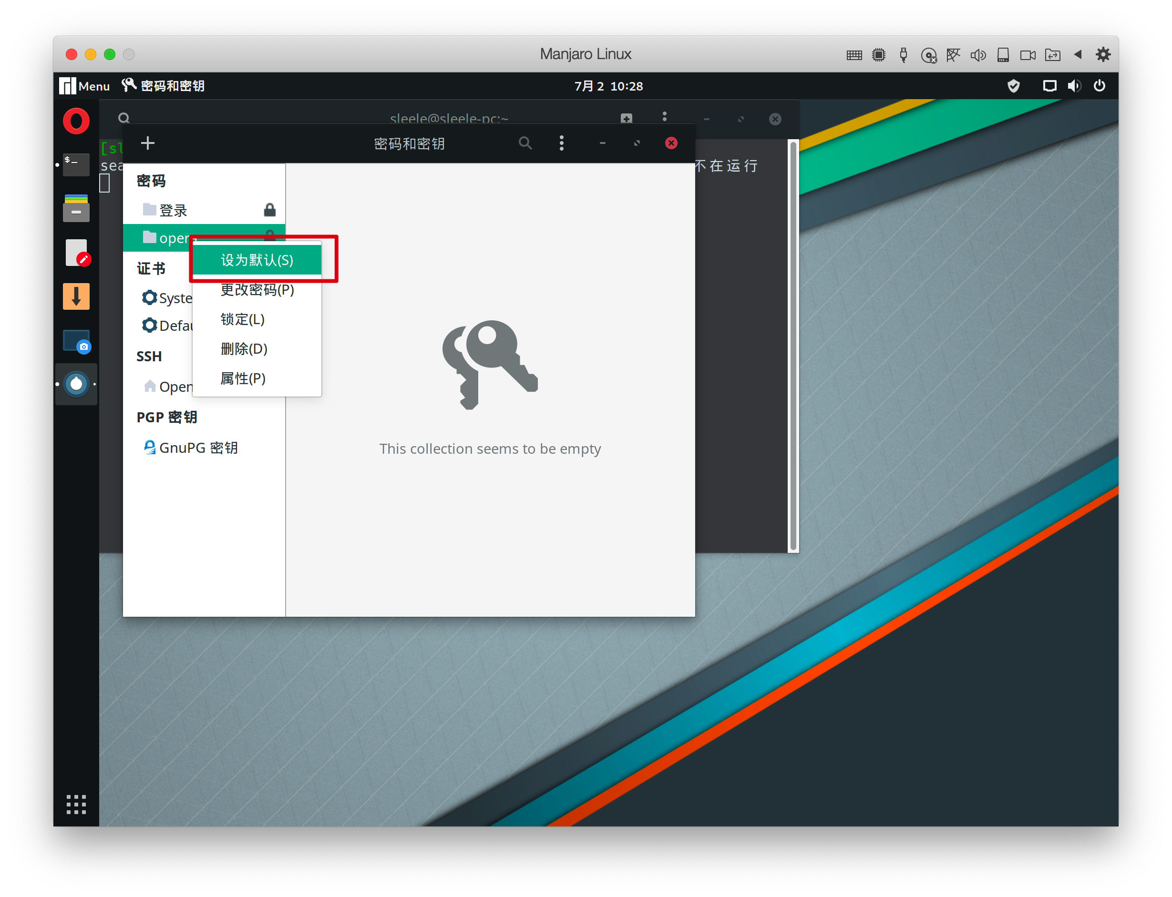Screen dimensions: 1172x897
Task: Click the lock icon beside 登录
Action: 270,210
